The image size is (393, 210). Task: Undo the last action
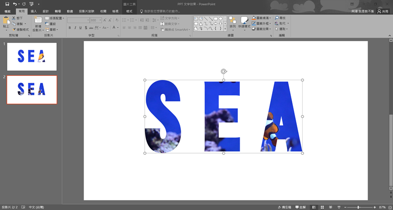pos(15,4)
